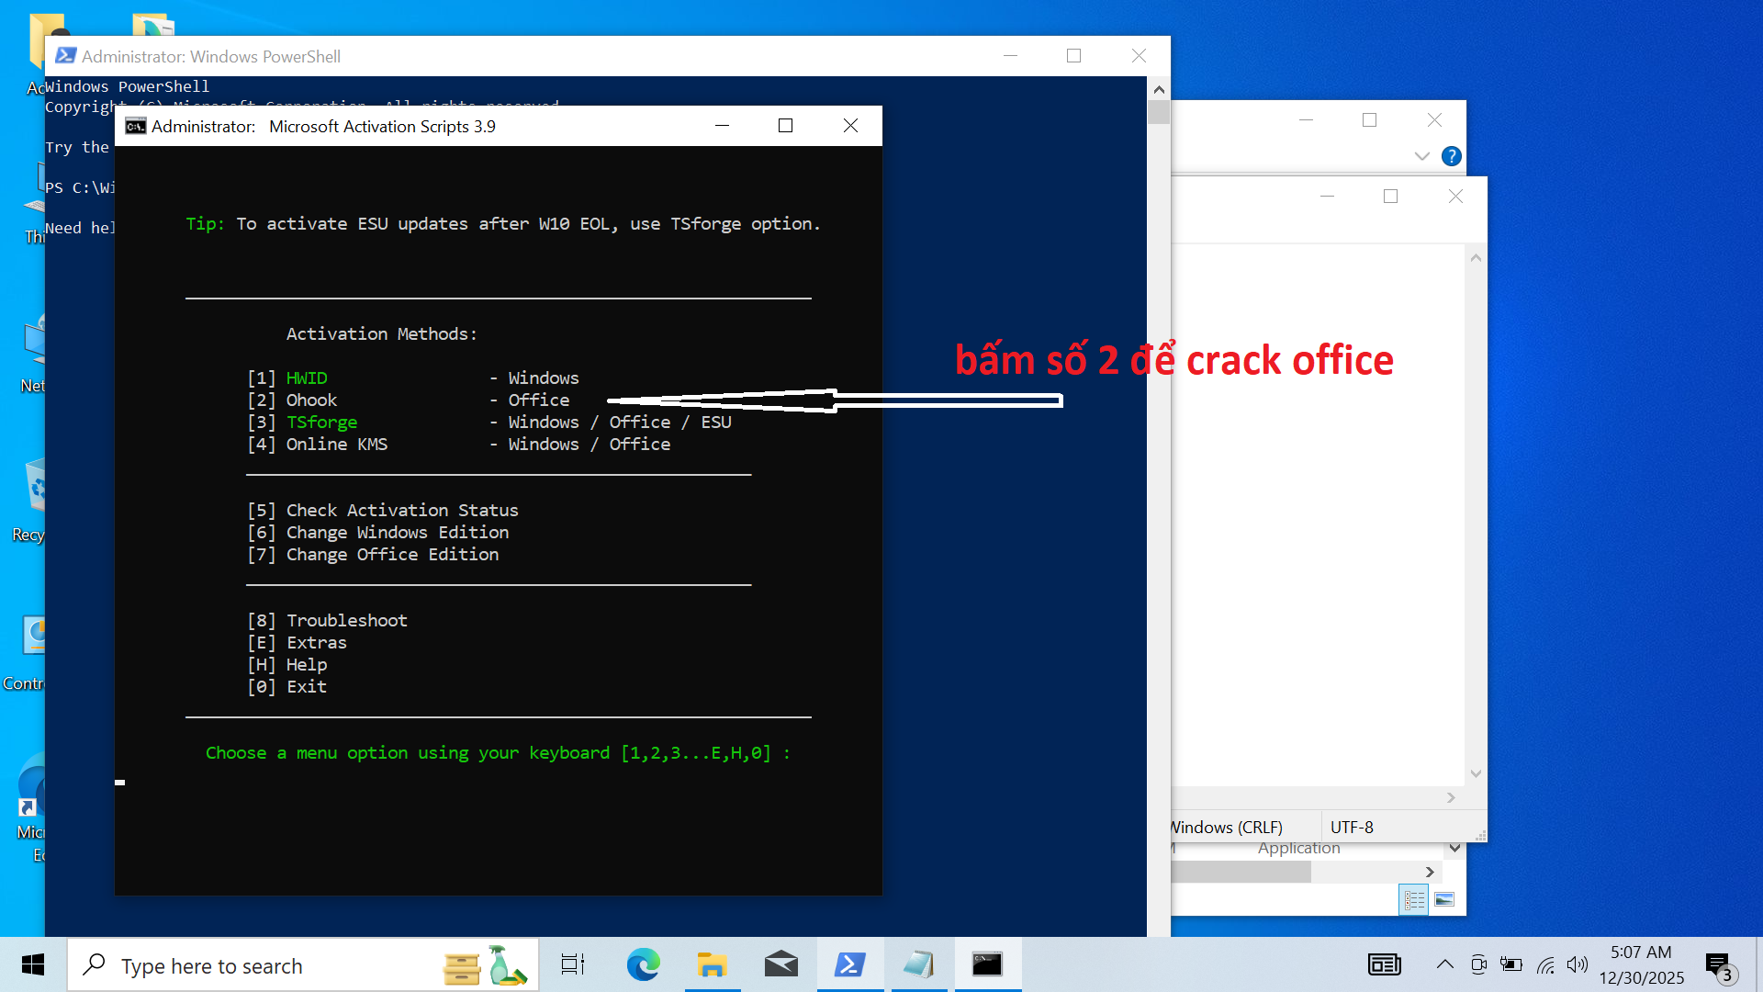
Task: Click the PowerShell vertical scrollbar up arrow
Action: 1159,89
